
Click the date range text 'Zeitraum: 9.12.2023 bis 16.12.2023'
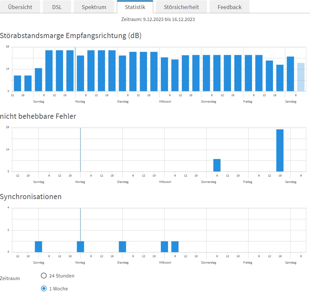[158, 19]
